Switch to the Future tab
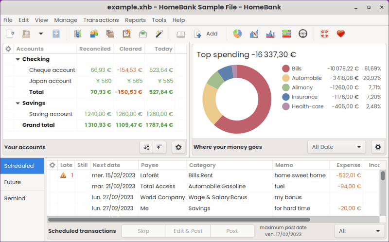 (22, 182)
